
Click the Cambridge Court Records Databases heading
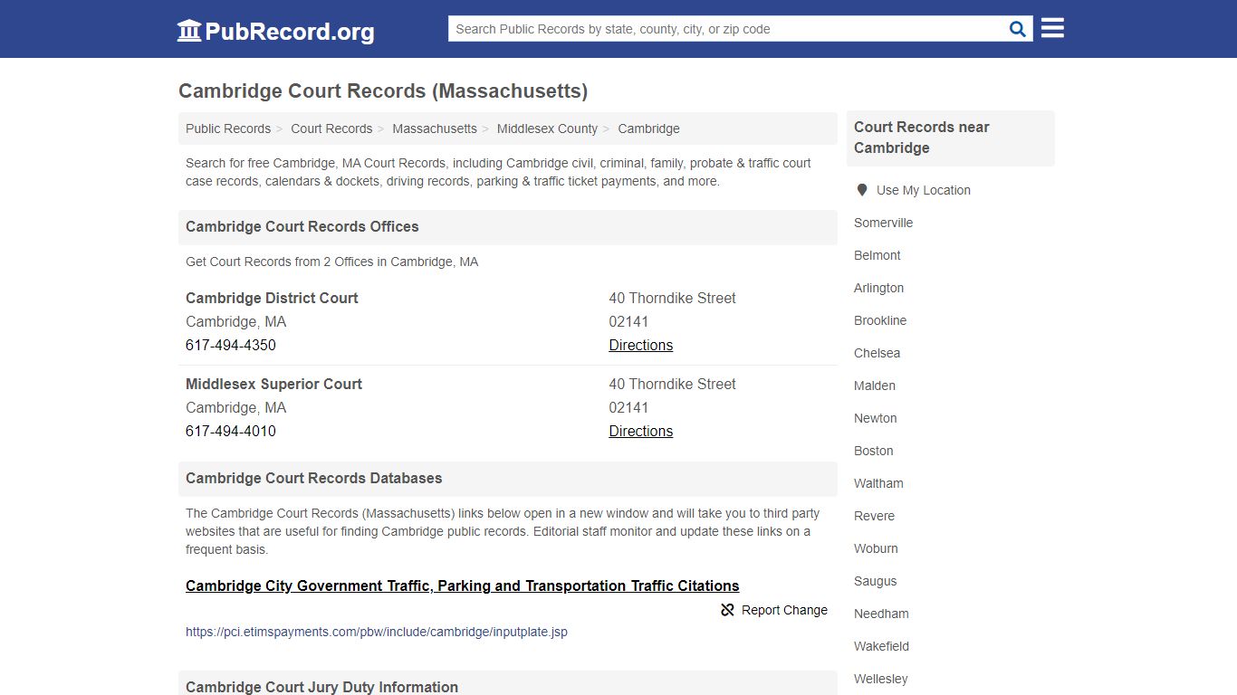tap(314, 478)
